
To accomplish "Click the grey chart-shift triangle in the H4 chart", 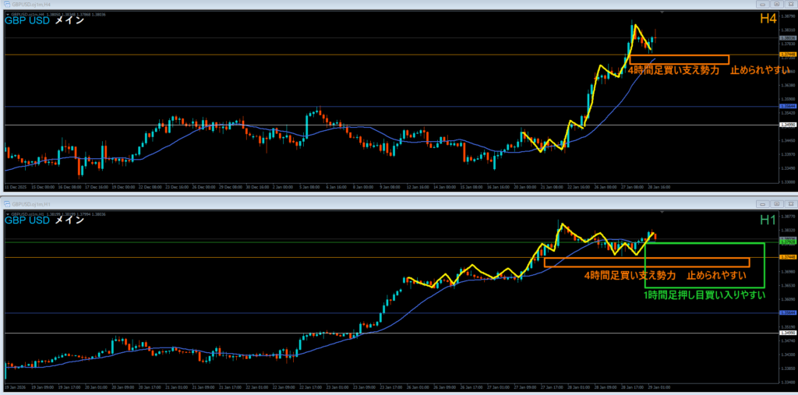I will point(662,12).
